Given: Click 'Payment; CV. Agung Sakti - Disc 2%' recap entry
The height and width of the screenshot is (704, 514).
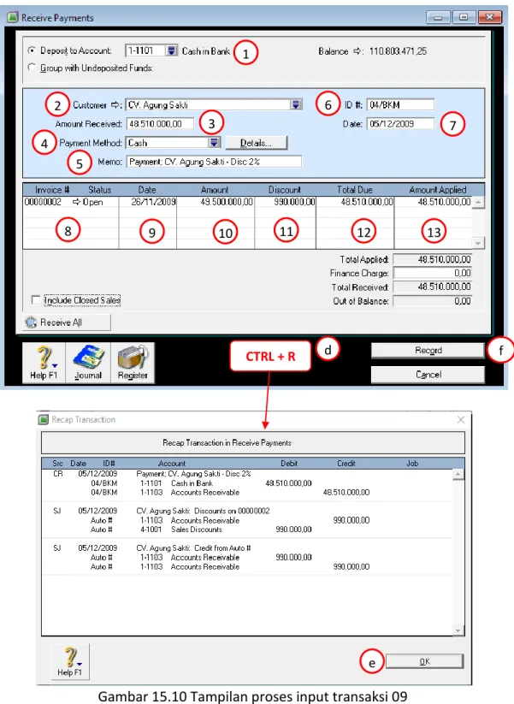Looking at the screenshot, I should (193, 474).
